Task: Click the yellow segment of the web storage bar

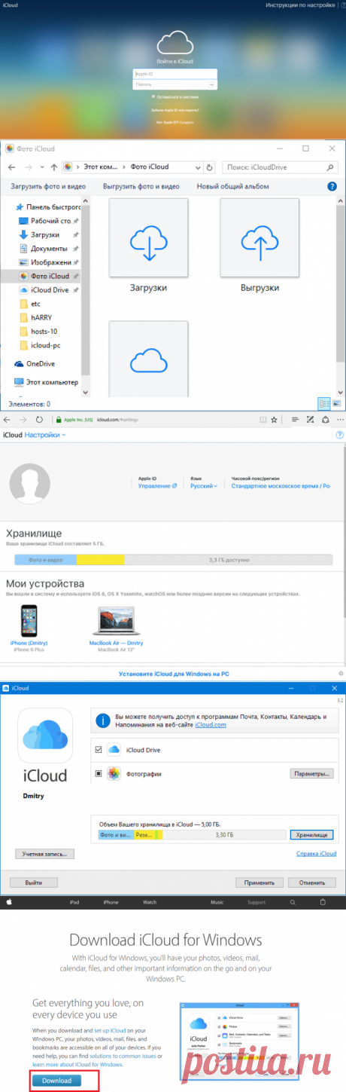Action: tap(100, 560)
